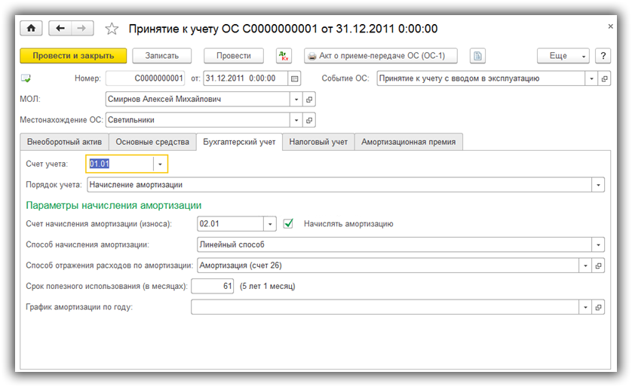The height and width of the screenshot is (387, 632).
Task: Switch to Налоговый учет tab
Action: pos(318,142)
